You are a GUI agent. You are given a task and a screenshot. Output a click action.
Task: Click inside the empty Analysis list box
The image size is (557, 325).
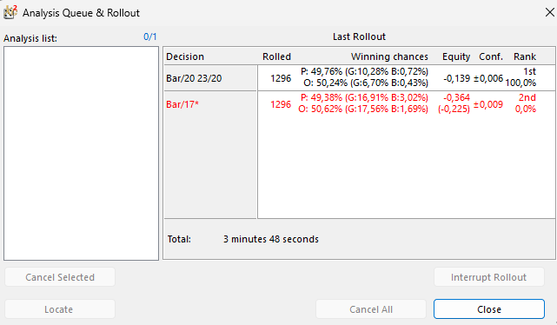tap(81, 153)
